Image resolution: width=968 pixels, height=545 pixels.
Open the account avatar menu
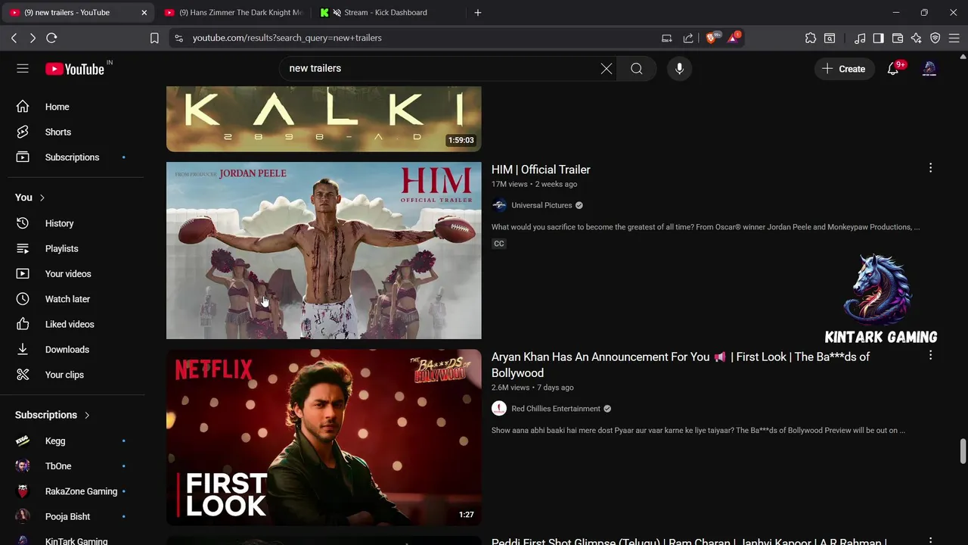click(x=929, y=69)
